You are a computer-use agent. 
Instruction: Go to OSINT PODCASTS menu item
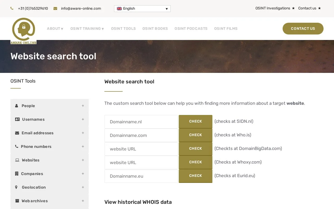(191, 29)
